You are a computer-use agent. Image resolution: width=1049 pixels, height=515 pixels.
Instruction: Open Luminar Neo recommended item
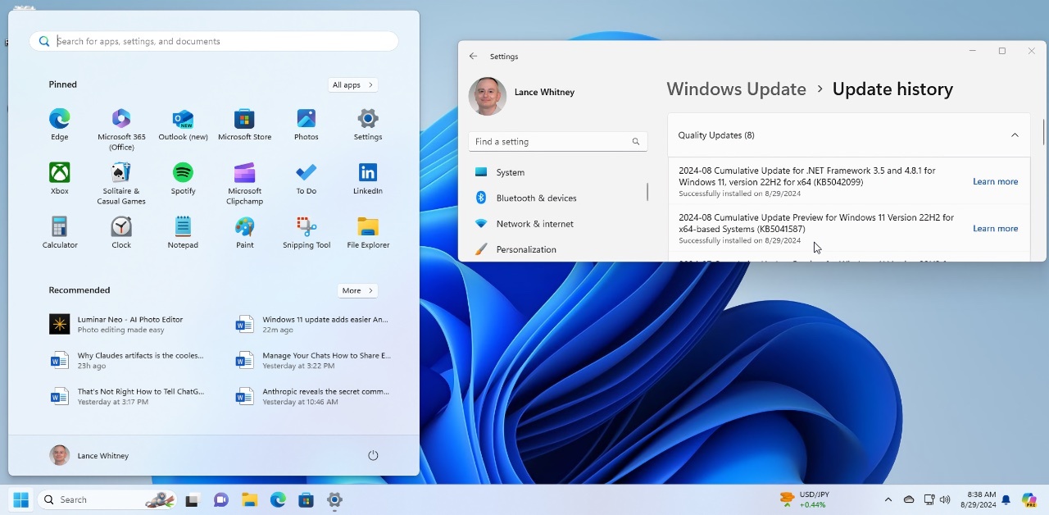[129, 324]
